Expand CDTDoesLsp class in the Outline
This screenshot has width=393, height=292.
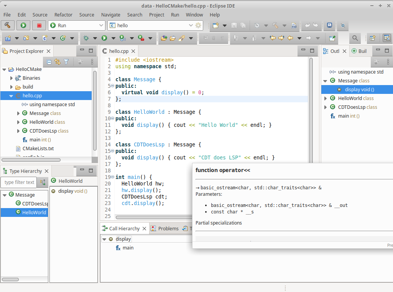coord(326,107)
